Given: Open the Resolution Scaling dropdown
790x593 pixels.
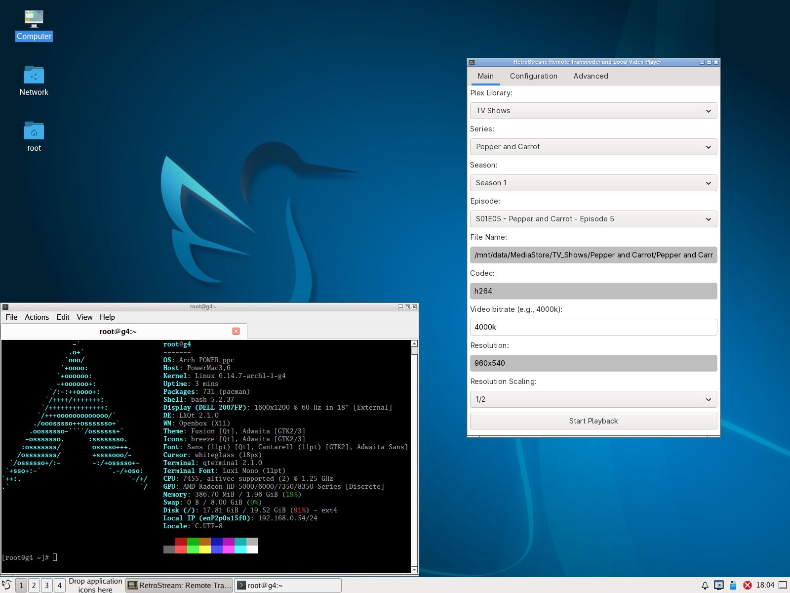Looking at the screenshot, I should 593,399.
